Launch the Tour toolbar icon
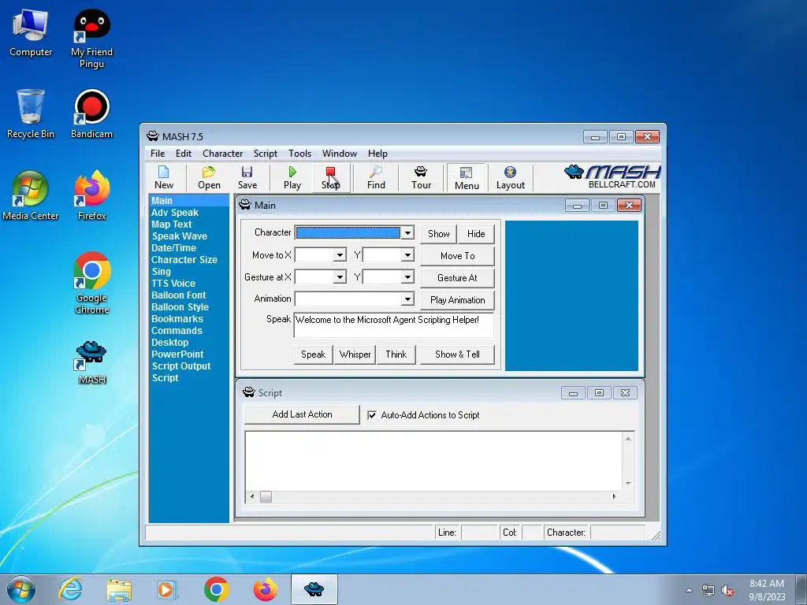 click(x=421, y=178)
